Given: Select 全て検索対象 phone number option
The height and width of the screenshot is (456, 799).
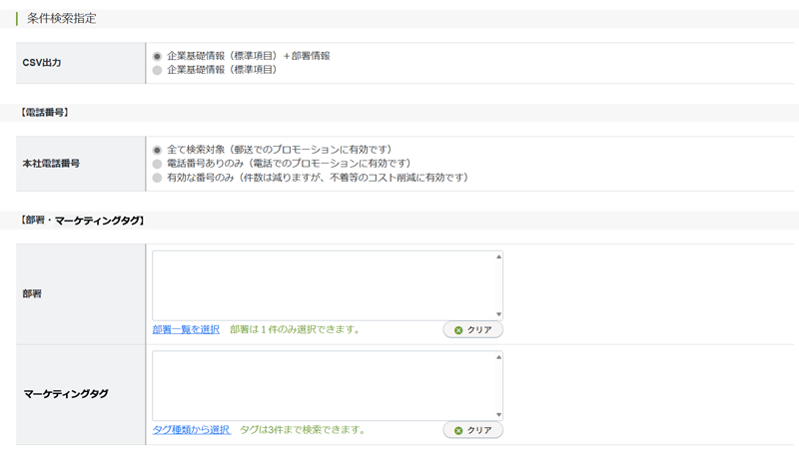Looking at the screenshot, I should click(157, 149).
